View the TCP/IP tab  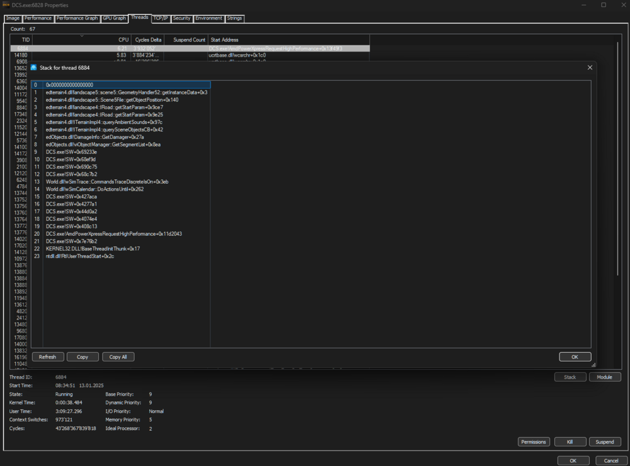point(159,18)
